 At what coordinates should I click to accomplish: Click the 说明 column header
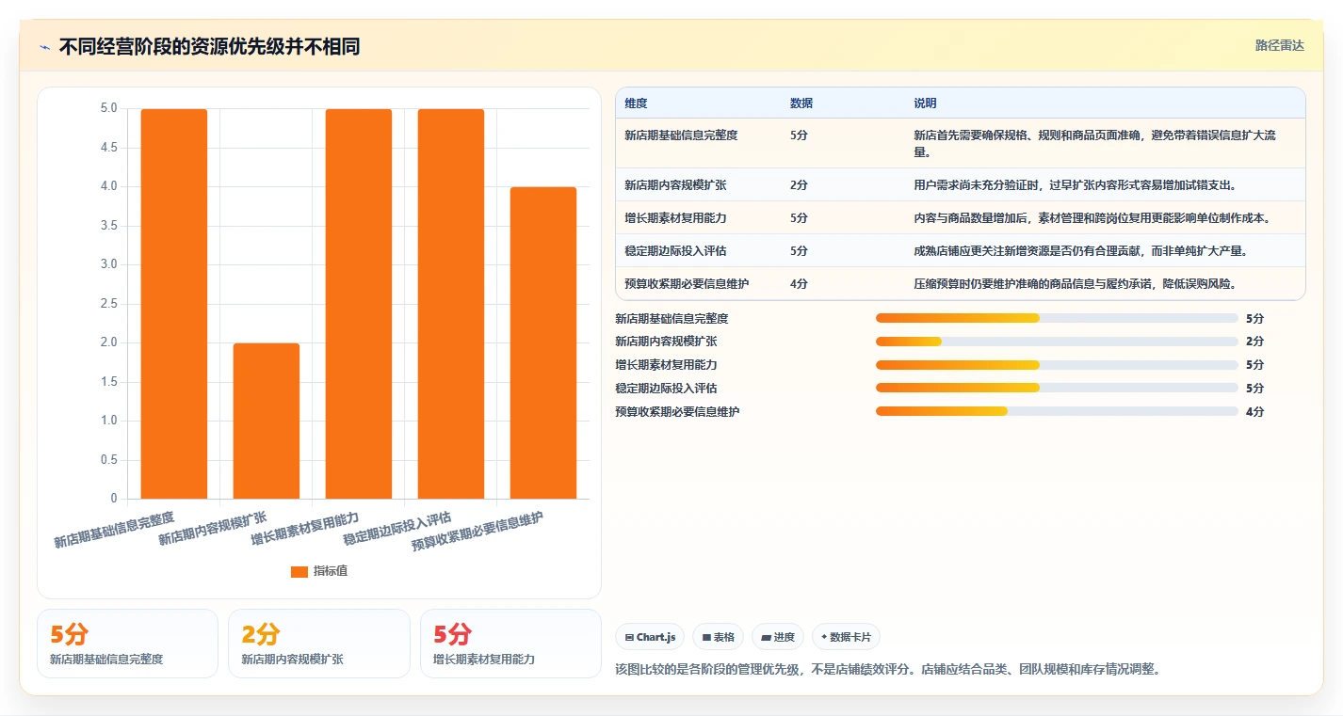[925, 103]
